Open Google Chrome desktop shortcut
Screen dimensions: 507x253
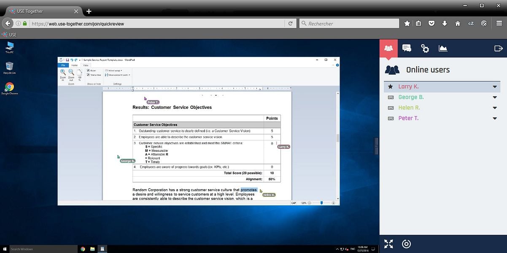9,89
